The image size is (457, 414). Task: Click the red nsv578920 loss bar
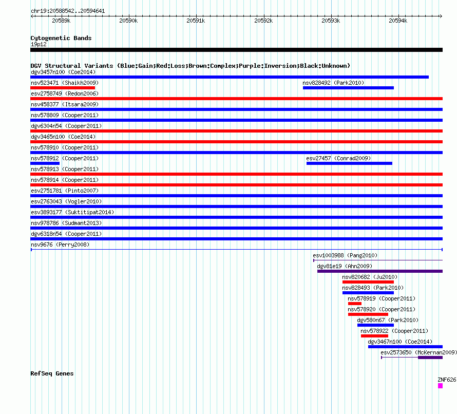(x=368, y=314)
